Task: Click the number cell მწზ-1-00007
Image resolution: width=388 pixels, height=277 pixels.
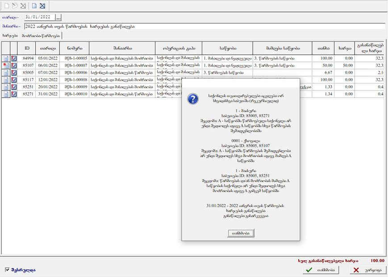Action: [x=74, y=66]
